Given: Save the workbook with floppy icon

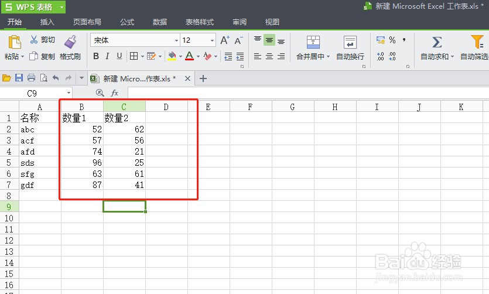Looking at the screenshot, I should click(x=19, y=78).
